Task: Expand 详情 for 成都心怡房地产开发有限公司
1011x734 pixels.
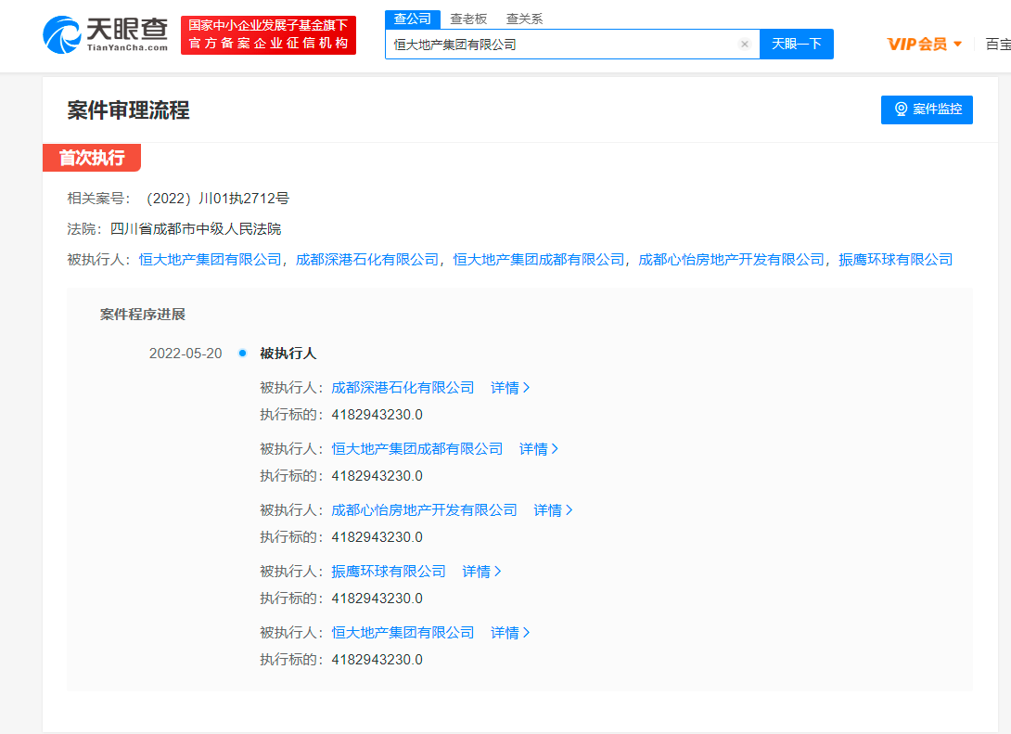Action: click(553, 510)
